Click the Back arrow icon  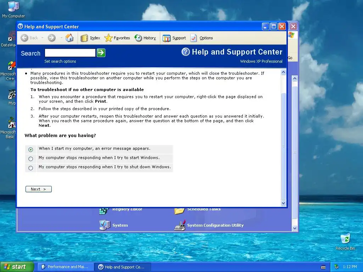click(x=24, y=38)
